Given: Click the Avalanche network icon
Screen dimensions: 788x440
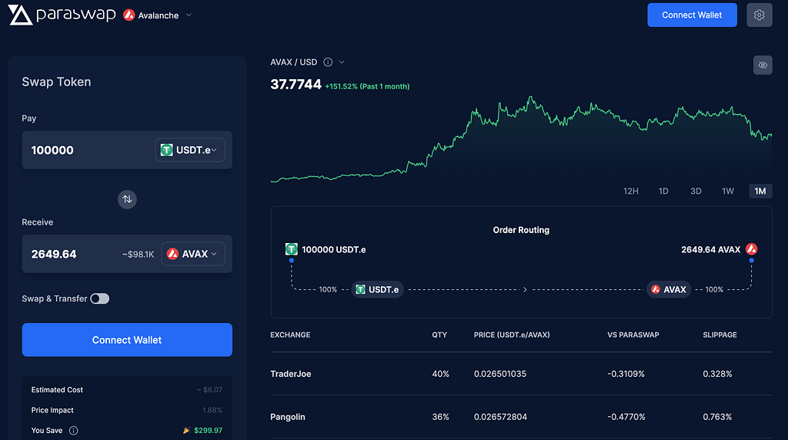Looking at the screenshot, I should tap(129, 15).
